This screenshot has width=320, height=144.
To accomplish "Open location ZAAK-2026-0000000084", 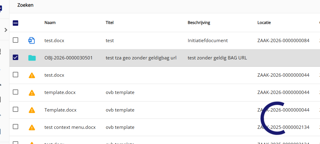I will (283, 40).
